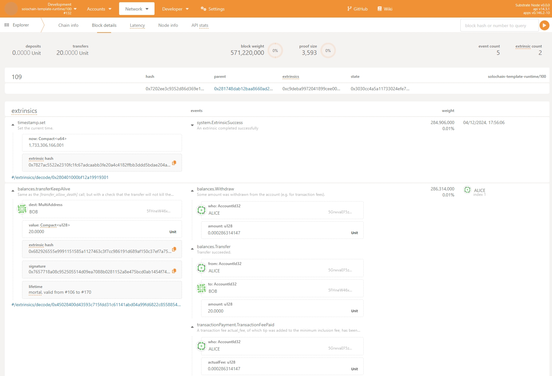Click the weight value 286,314,000
Viewport: 552px width, 376px height.
(442, 189)
